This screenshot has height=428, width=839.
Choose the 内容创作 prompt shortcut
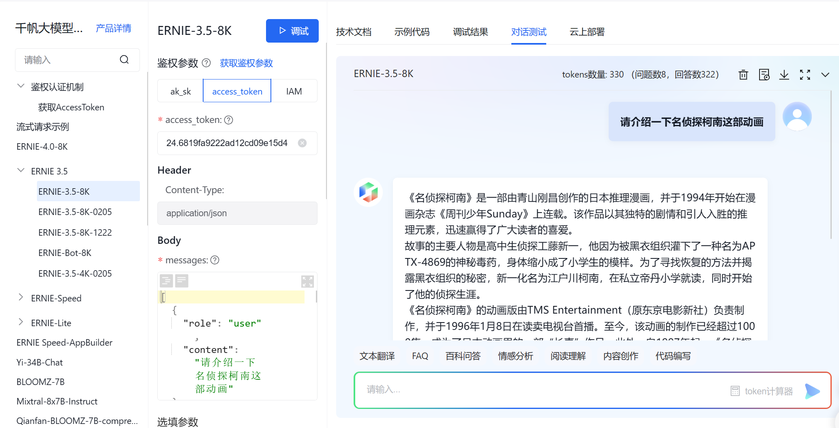pyautogui.click(x=621, y=356)
